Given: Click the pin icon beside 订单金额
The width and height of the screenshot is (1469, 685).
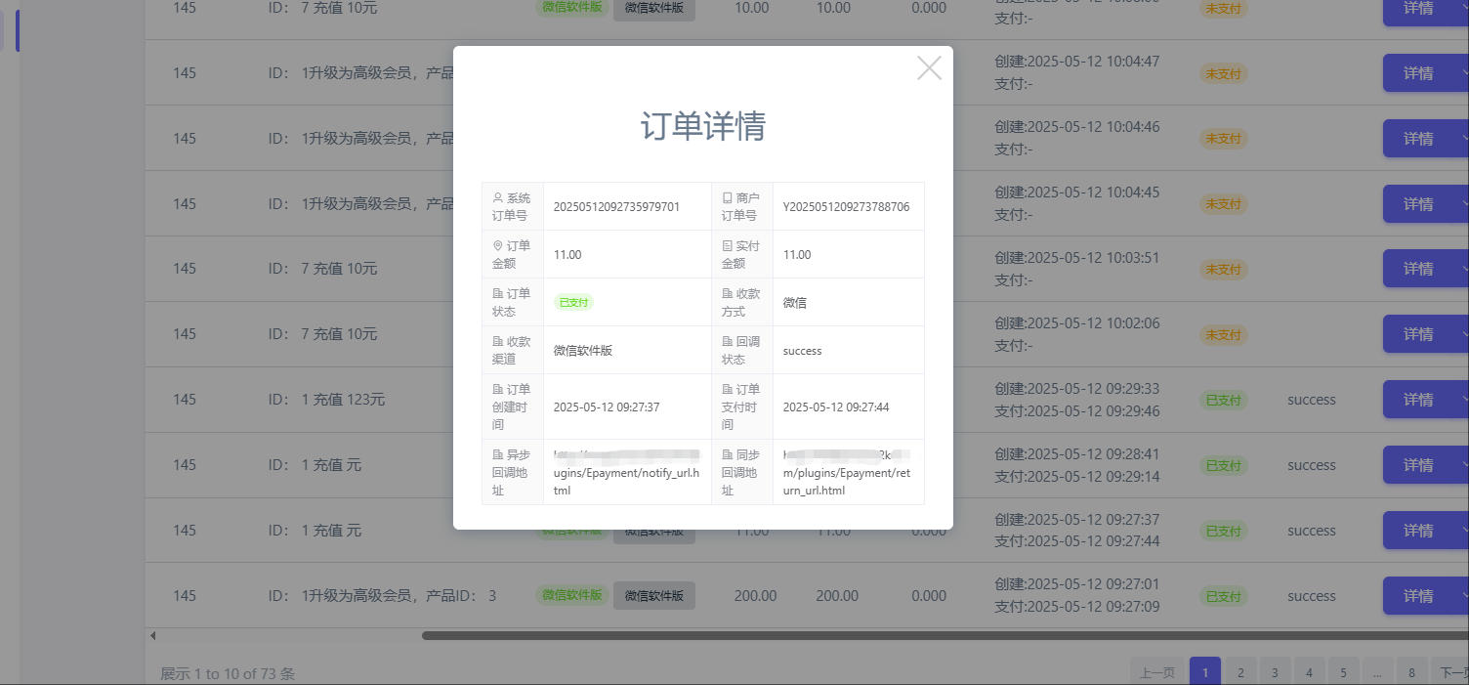Looking at the screenshot, I should [498, 245].
